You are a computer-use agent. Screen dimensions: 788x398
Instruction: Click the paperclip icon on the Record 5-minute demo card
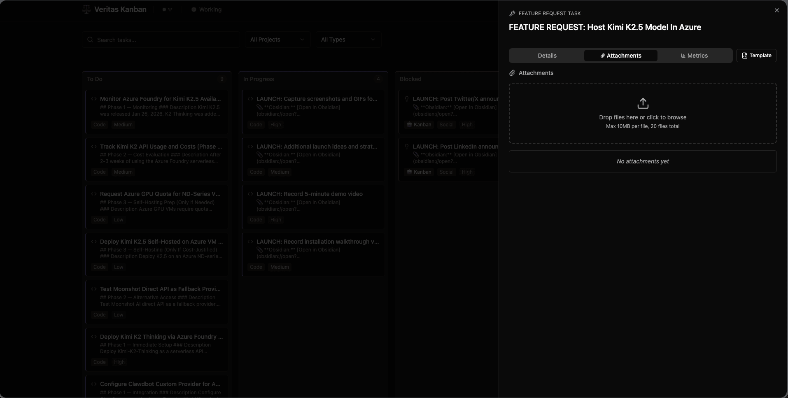pyautogui.click(x=259, y=202)
